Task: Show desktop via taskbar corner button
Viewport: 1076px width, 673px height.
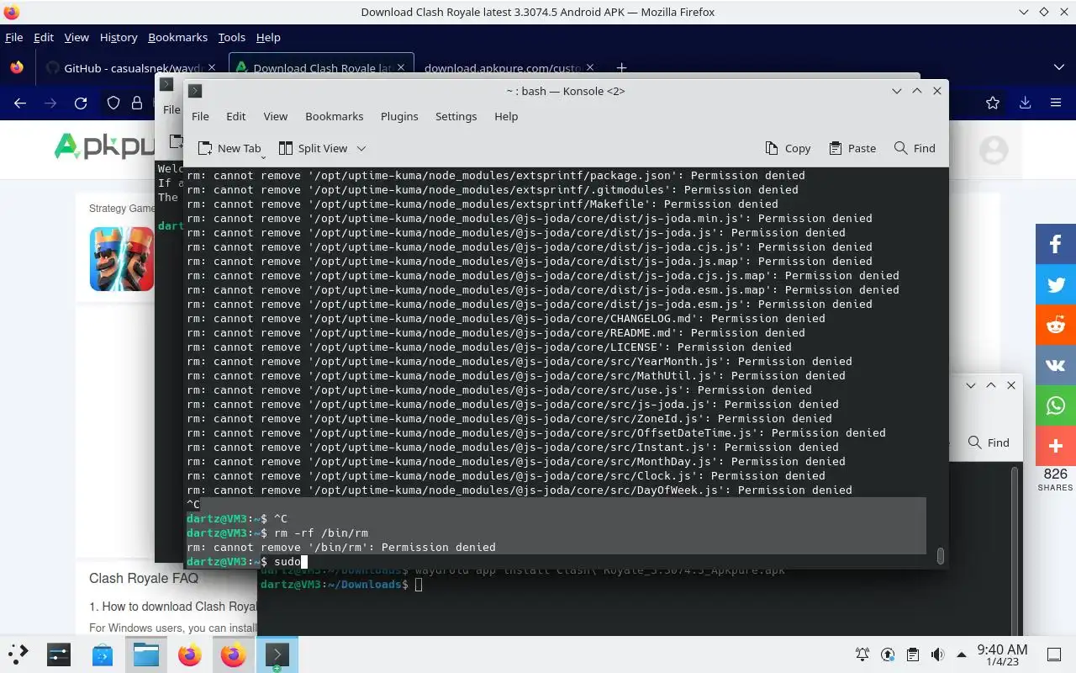Action: [1053, 654]
